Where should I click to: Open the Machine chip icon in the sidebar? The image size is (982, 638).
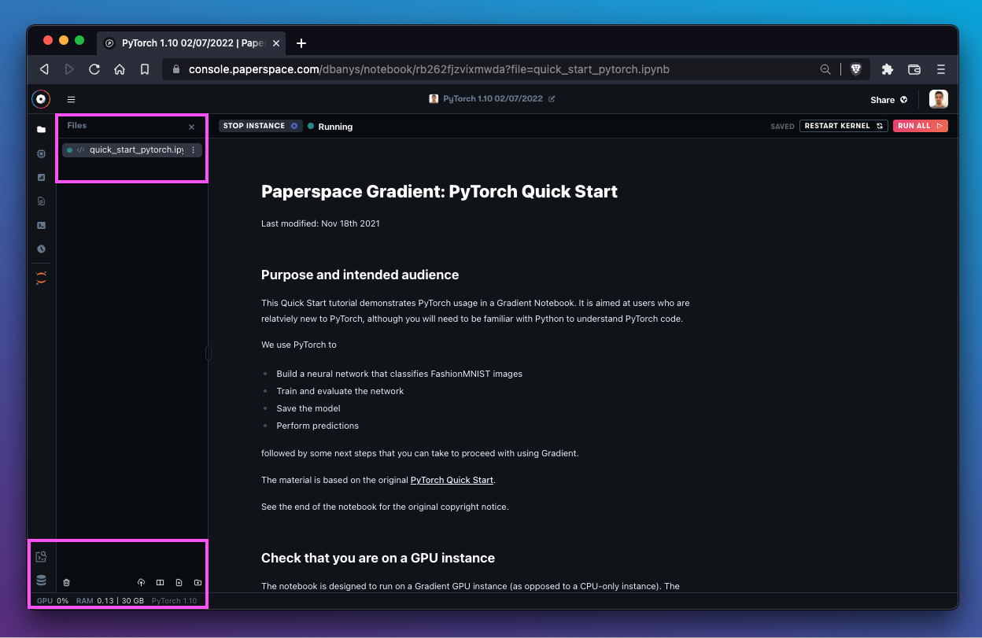(42, 154)
